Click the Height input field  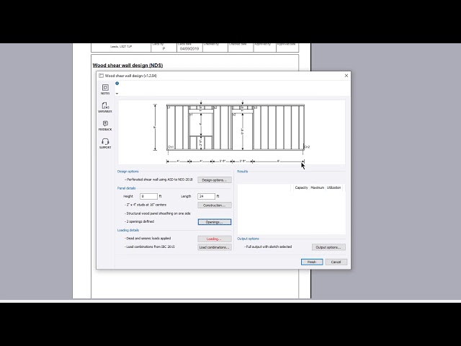[x=148, y=196]
